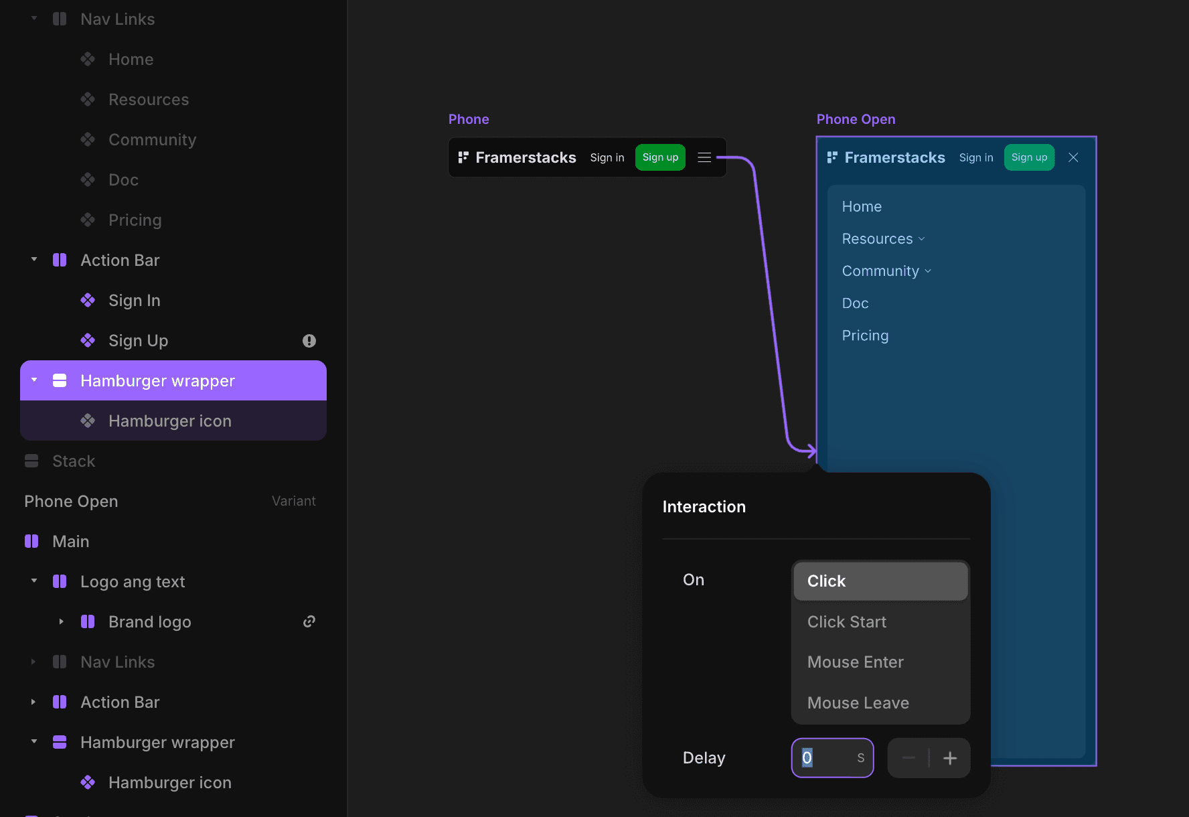Viewport: 1189px width, 817px height.
Task: Select Click Start in the On dropdown
Action: pos(846,621)
